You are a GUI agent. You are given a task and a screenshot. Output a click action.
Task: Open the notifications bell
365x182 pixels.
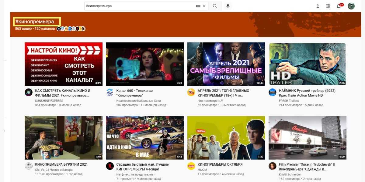click(339, 6)
